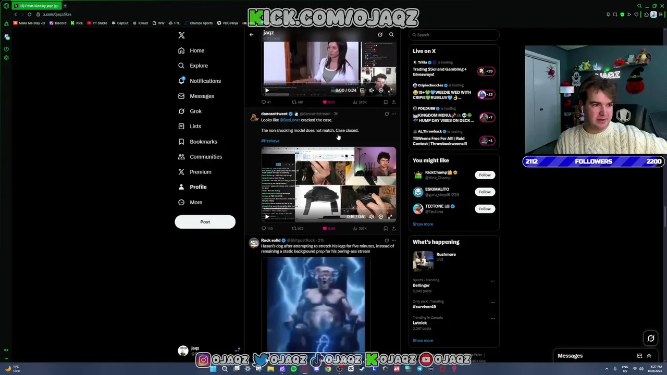Go to Profile
Viewport: 667px width, 375px height.
coord(192,187)
